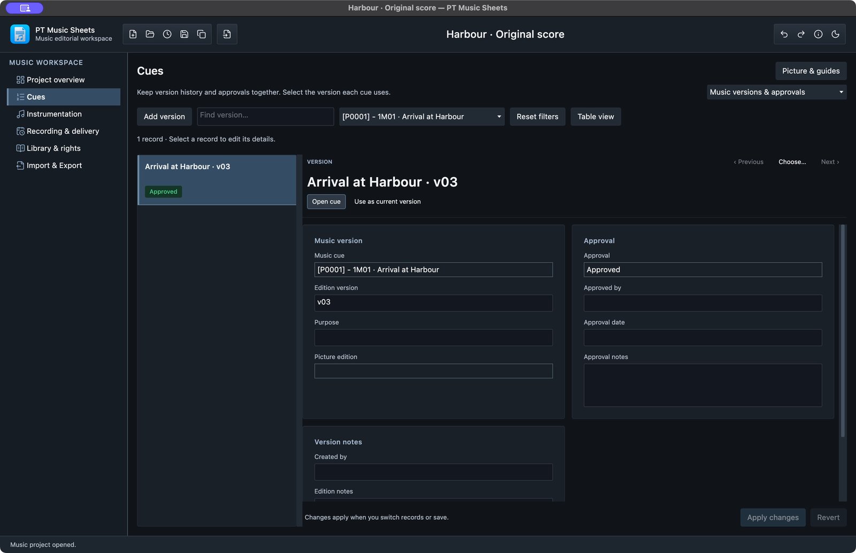
Task: Click the Apply changes button
Action: coord(773,518)
